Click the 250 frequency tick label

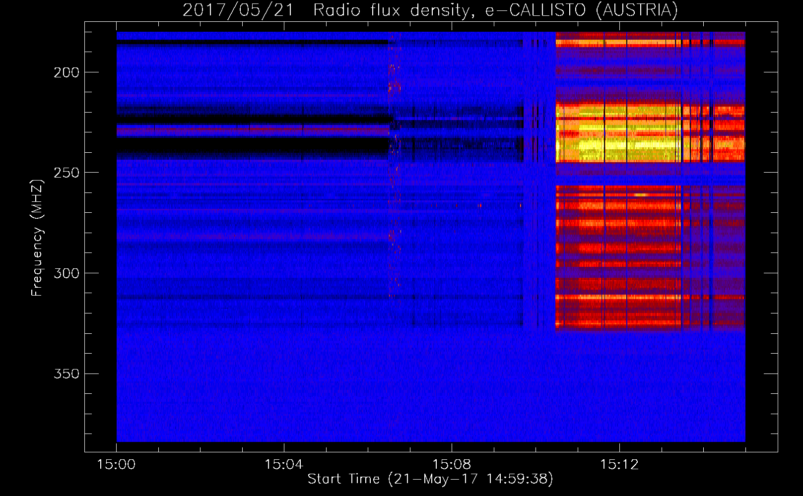pyautogui.click(x=67, y=173)
